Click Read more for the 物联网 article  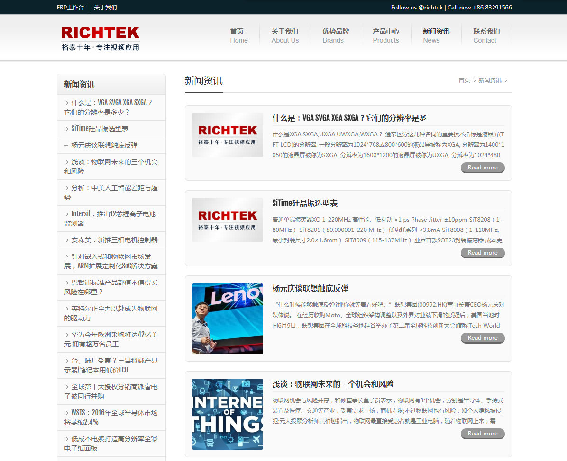[483, 434]
